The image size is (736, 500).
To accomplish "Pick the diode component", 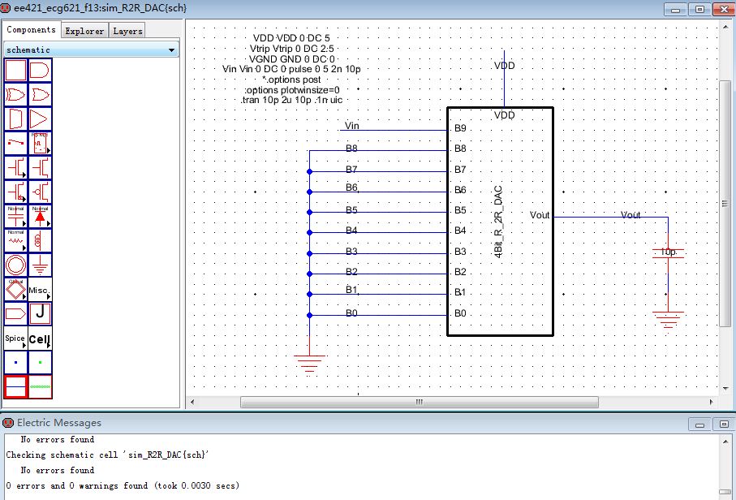I will 40,216.
